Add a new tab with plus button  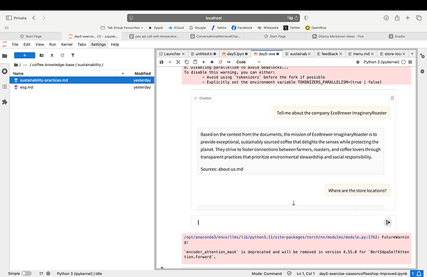[412, 54]
